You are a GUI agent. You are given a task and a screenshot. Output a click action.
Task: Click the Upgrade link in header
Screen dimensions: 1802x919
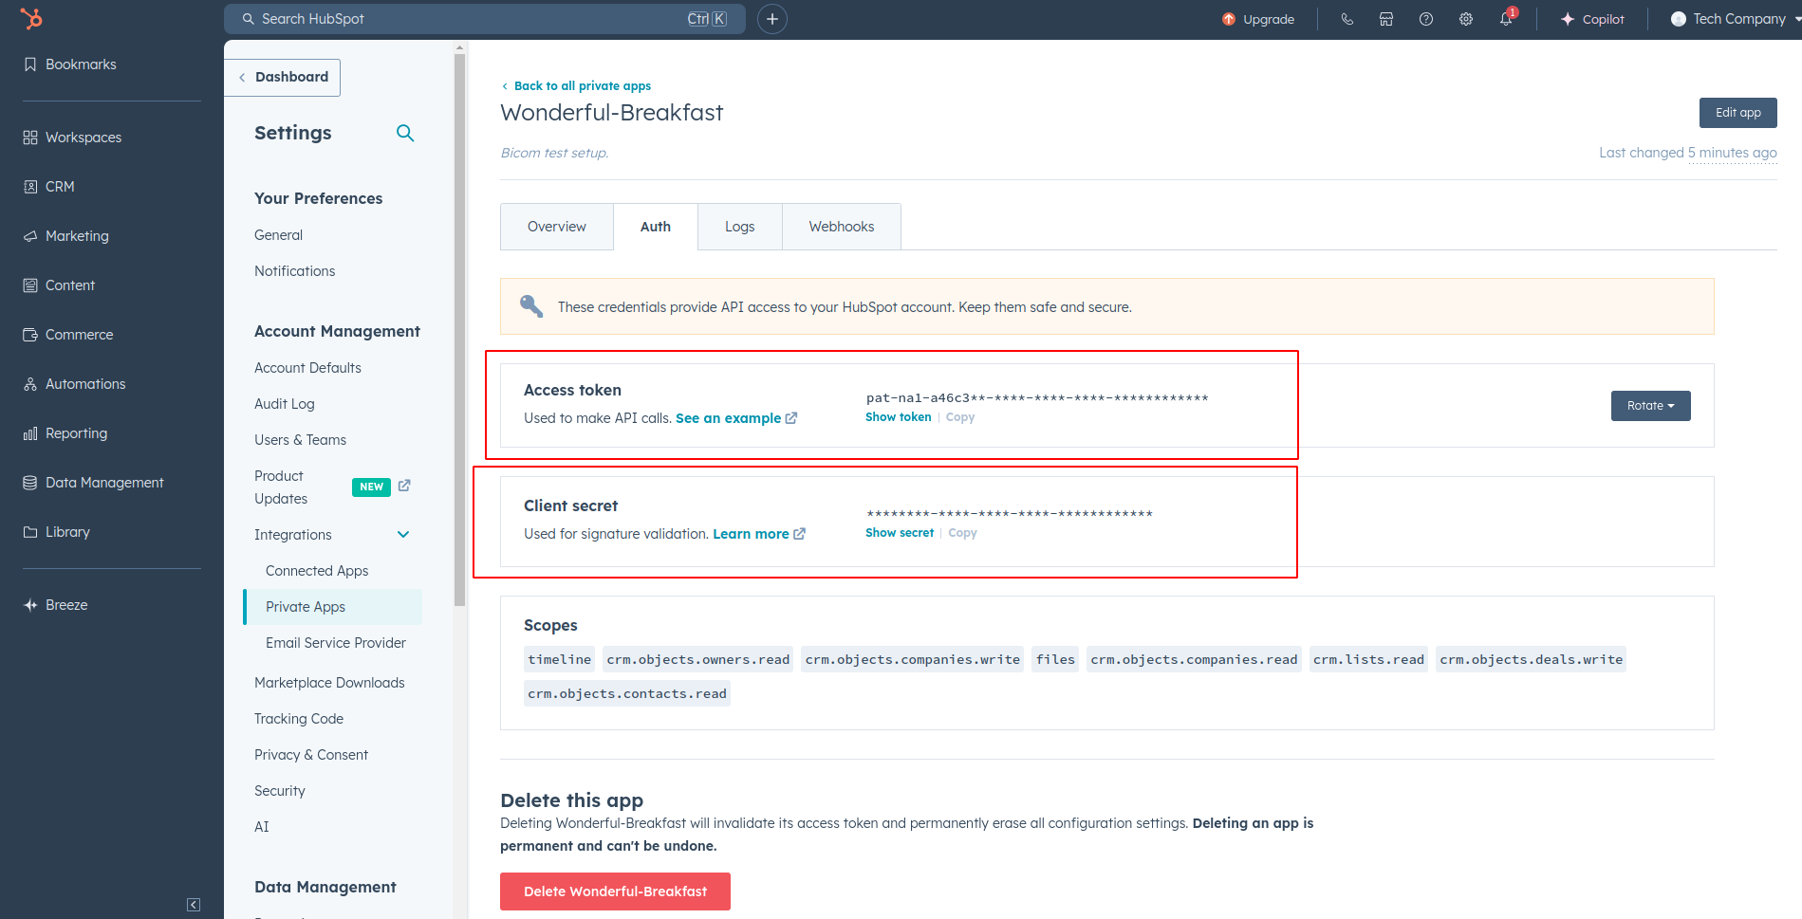click(1258, 19)
